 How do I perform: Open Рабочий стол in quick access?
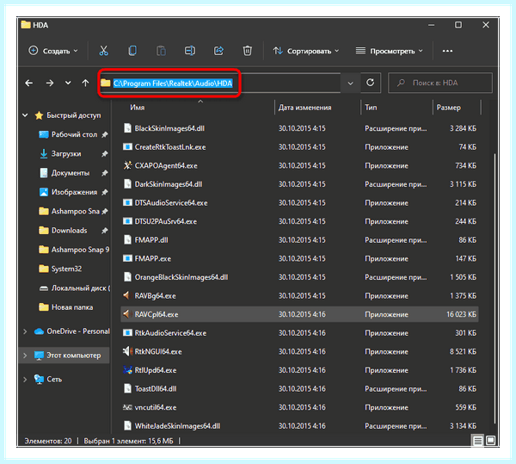point(74,134)
